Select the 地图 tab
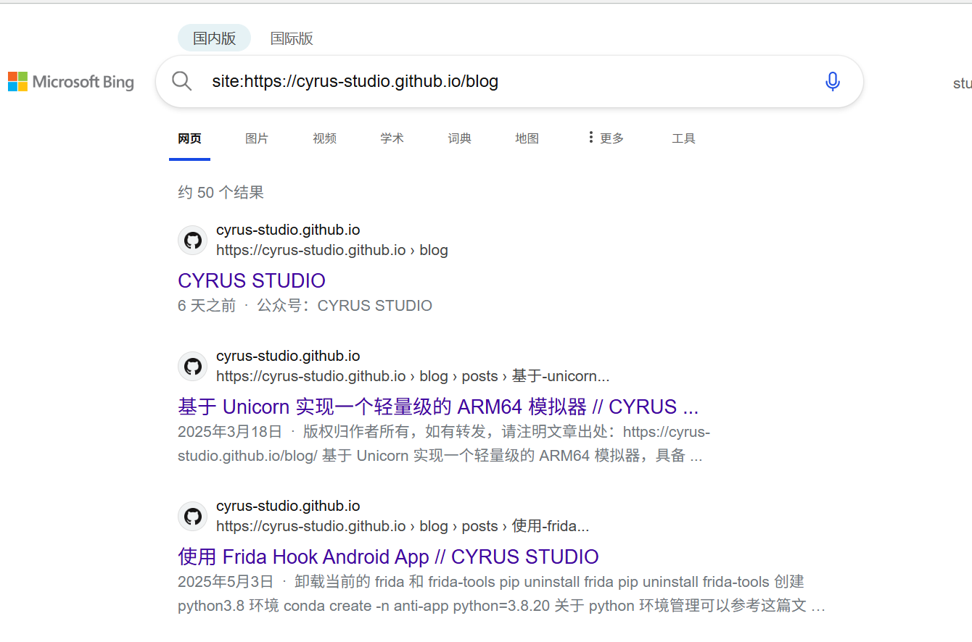Screen dimensions: 972x642 pos(527,138)
